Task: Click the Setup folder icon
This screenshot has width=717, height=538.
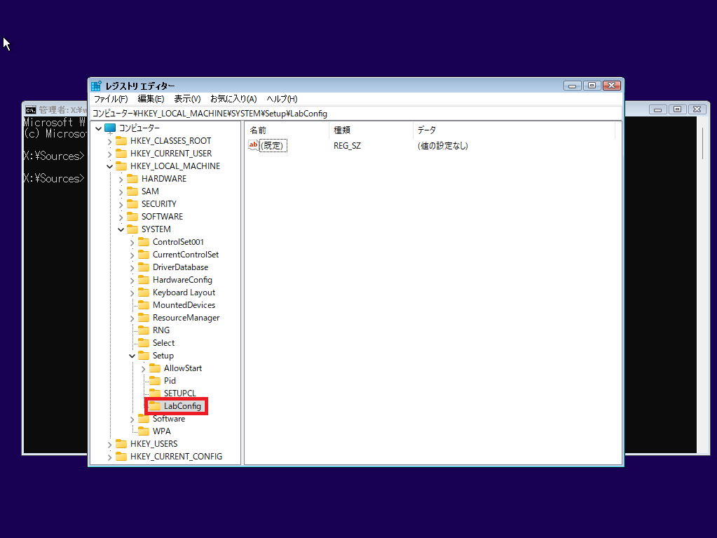Action: [144, 356]
